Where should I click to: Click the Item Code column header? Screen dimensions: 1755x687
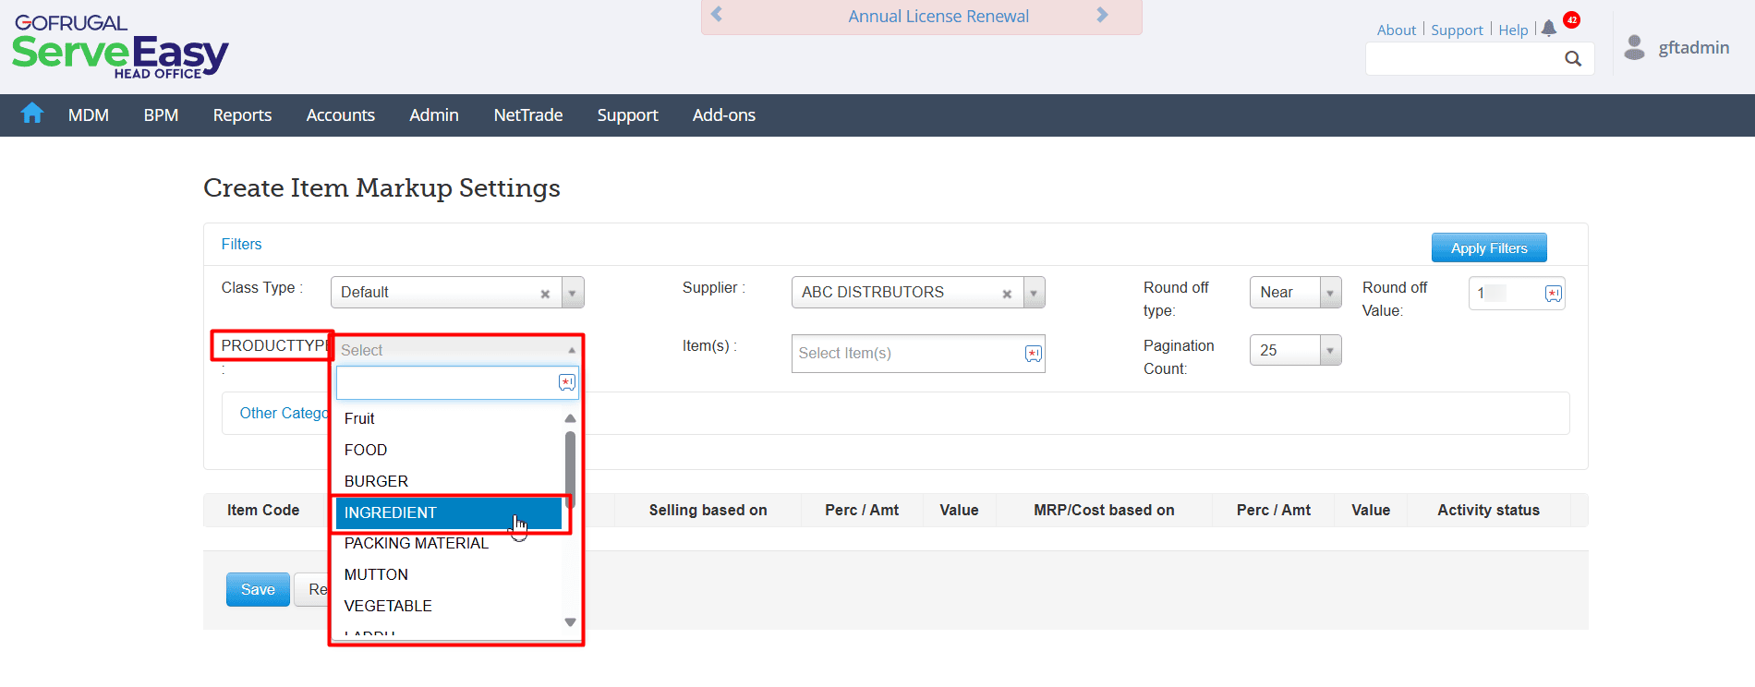(x=263, y=510)
